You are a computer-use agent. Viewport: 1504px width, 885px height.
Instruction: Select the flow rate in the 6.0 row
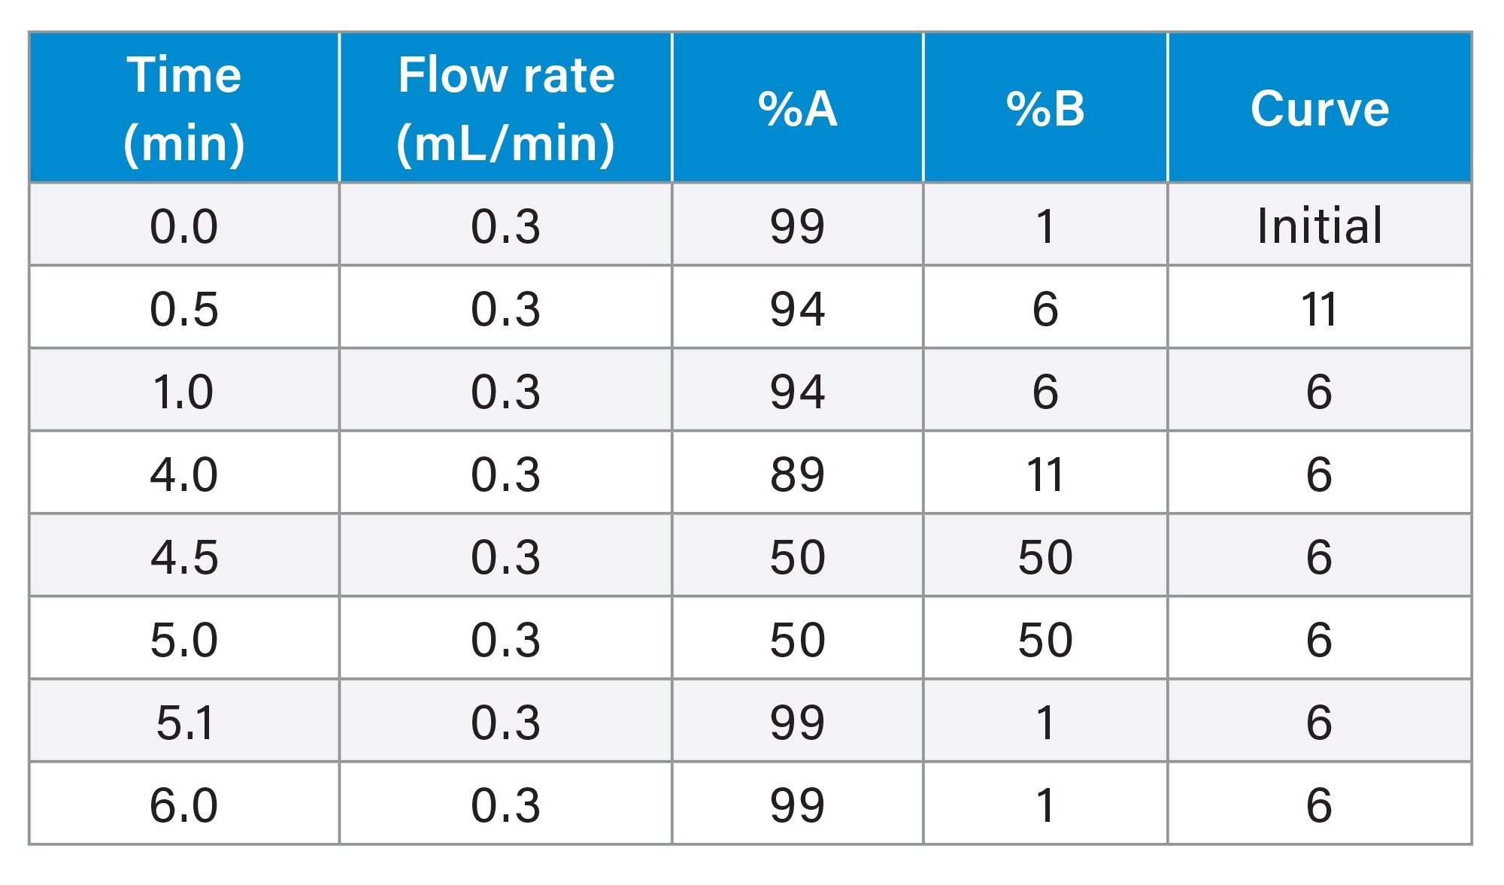(x=505, y=805)
